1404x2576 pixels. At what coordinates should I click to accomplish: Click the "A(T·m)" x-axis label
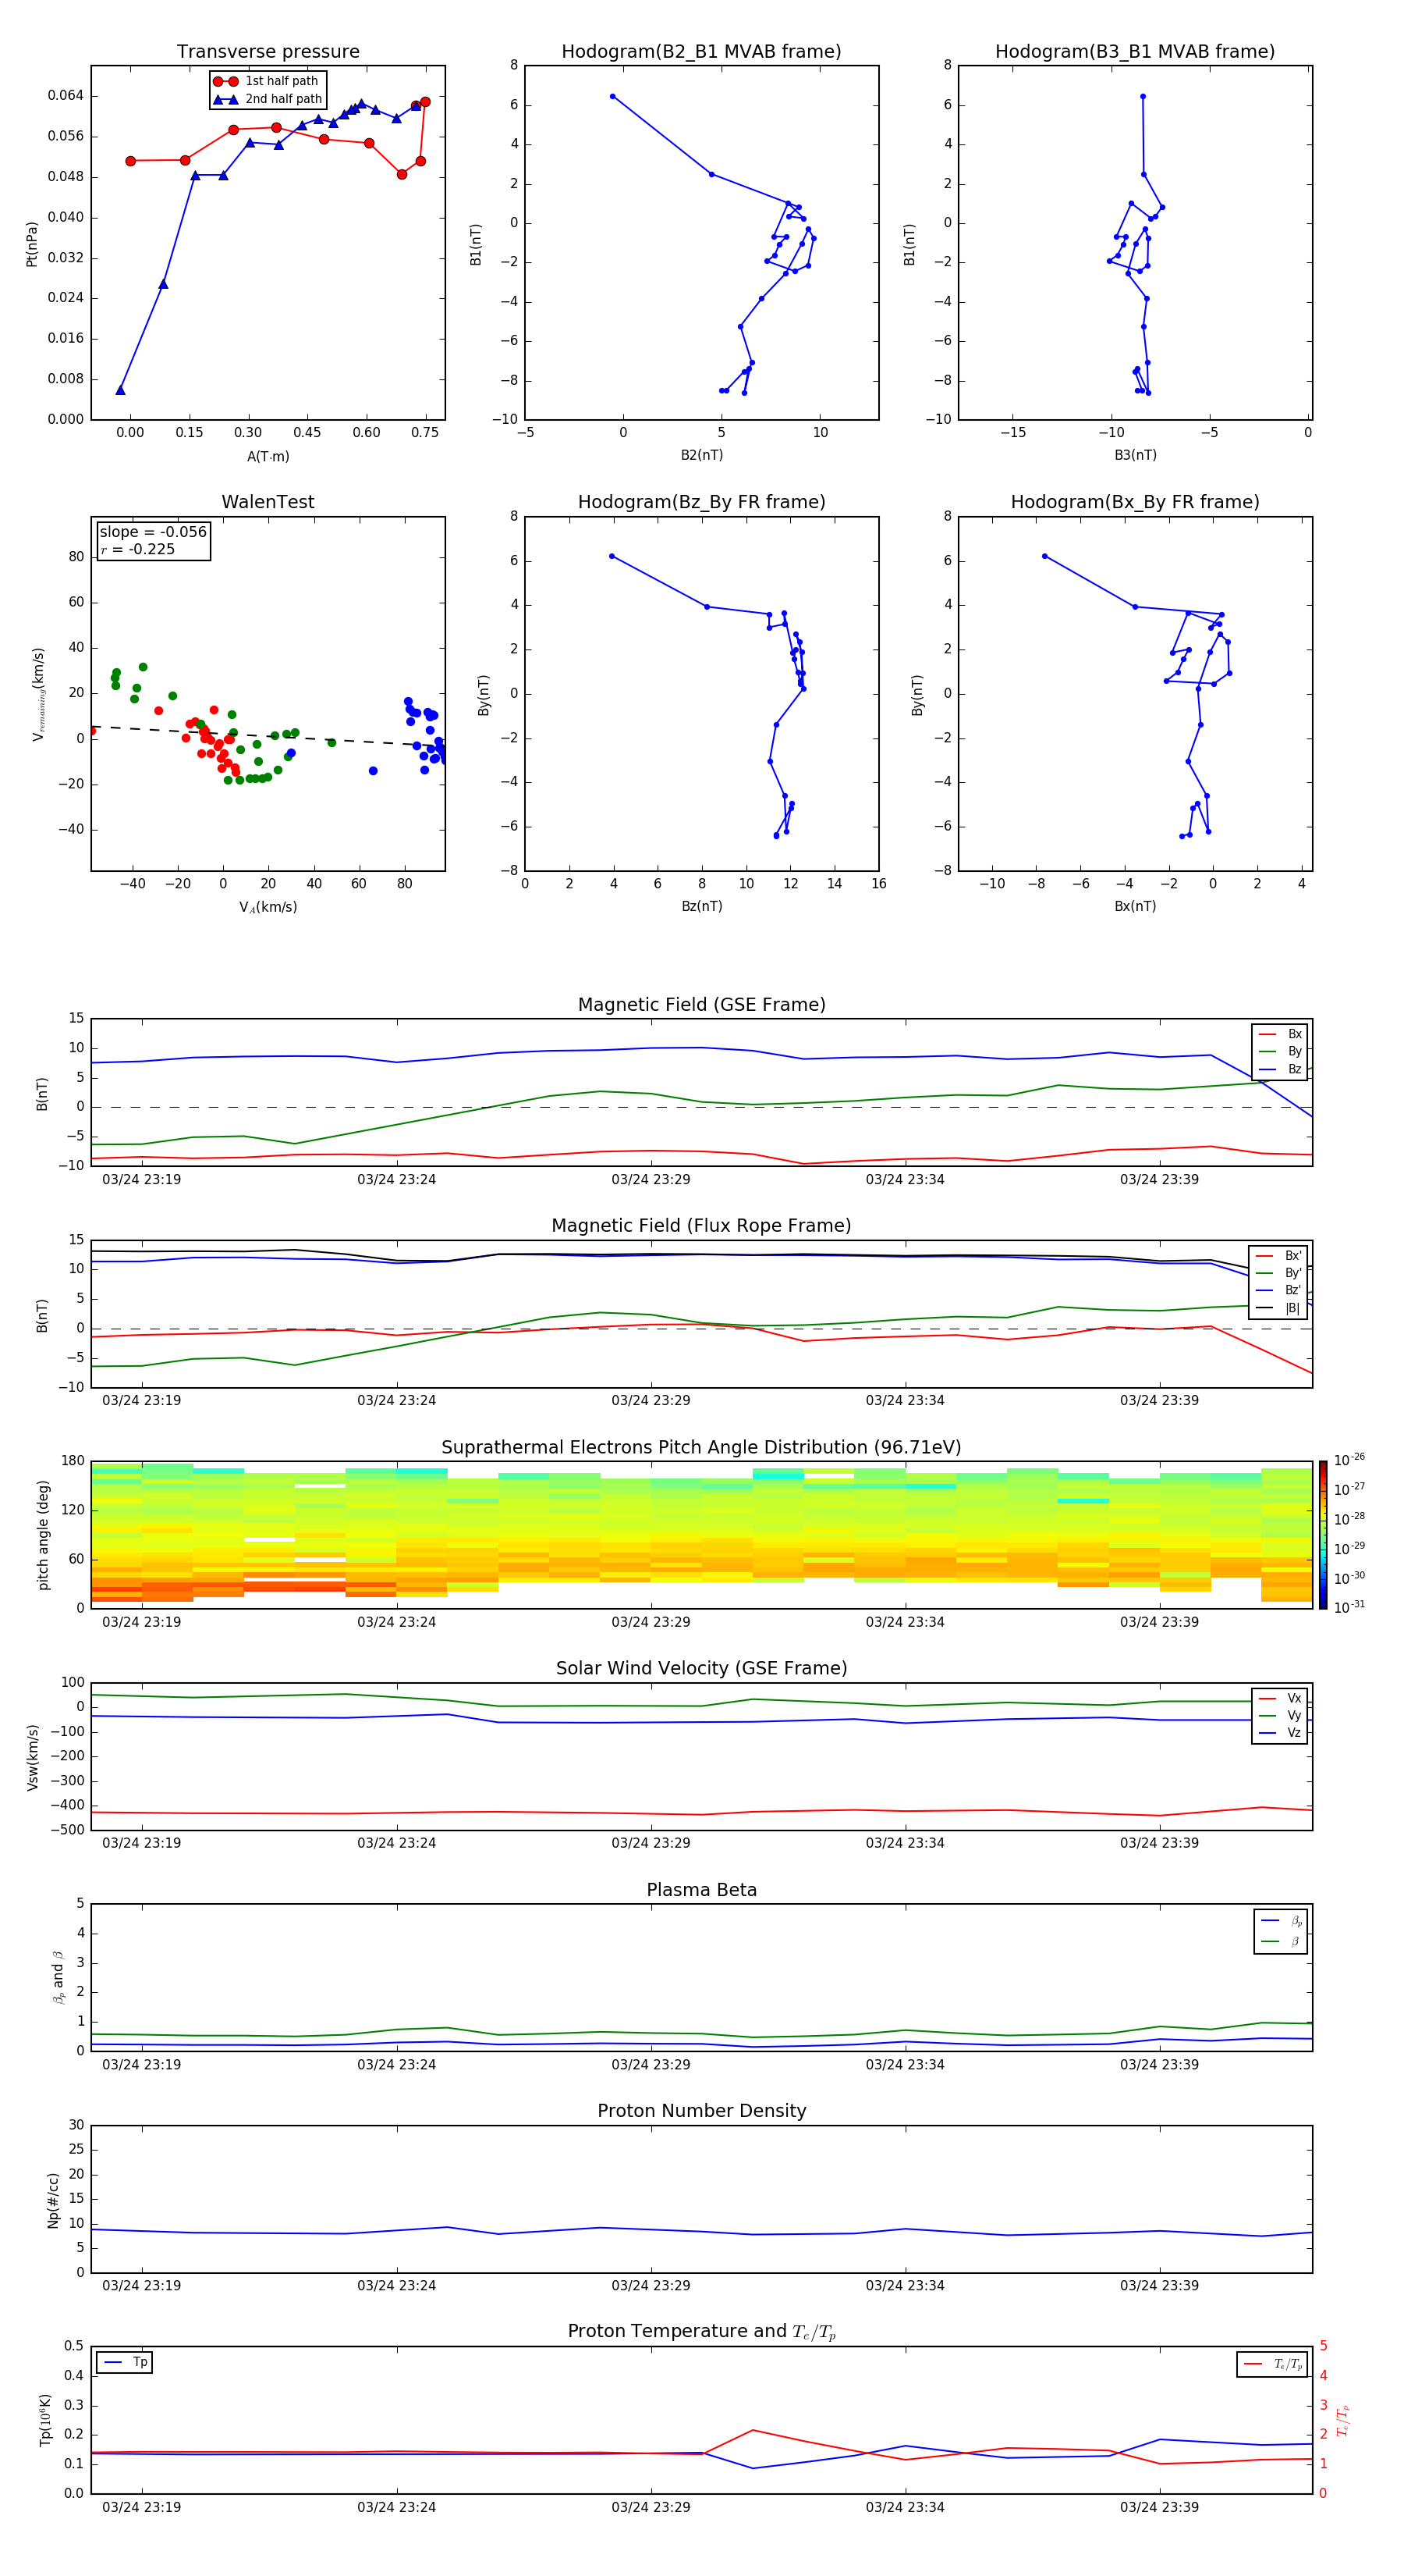coord(268,457)
